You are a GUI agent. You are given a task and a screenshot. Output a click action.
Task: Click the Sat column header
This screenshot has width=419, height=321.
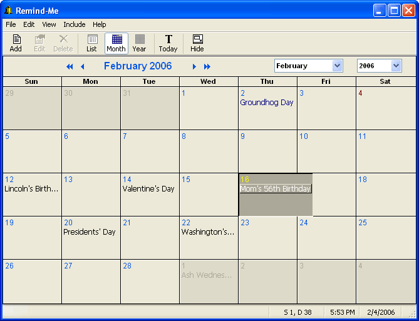[386, 81]
